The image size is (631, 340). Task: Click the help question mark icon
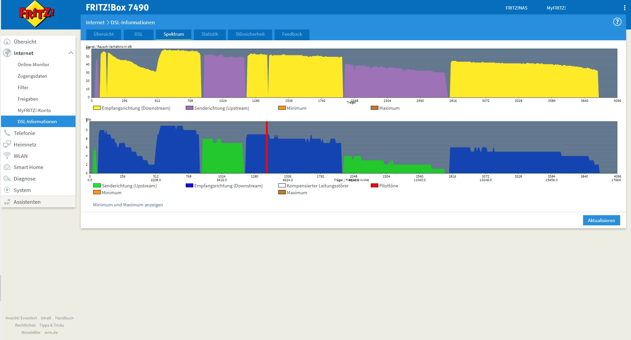[x=617, y=22]
